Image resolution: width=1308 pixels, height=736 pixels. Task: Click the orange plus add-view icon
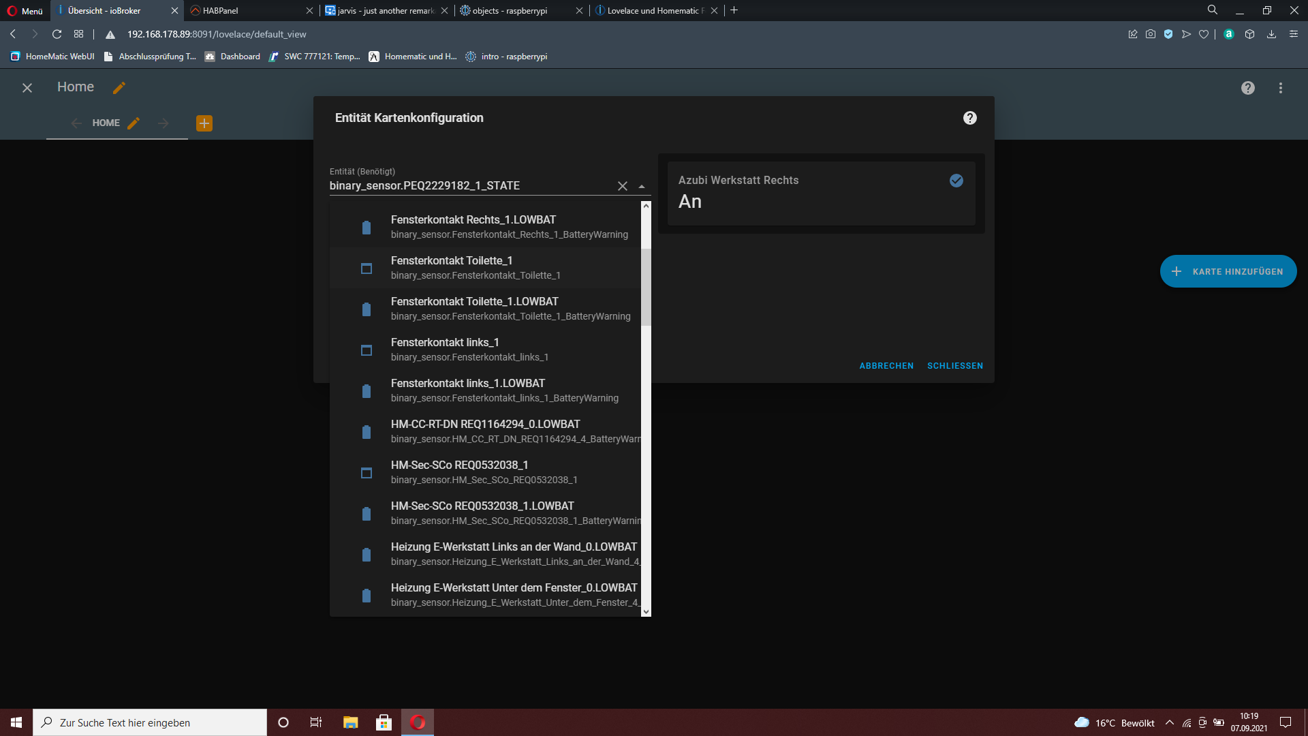pyautogui.click(x=204, y=123)
